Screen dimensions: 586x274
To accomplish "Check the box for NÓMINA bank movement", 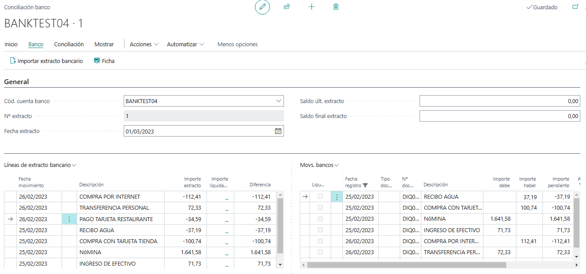I will pos(320,219).
